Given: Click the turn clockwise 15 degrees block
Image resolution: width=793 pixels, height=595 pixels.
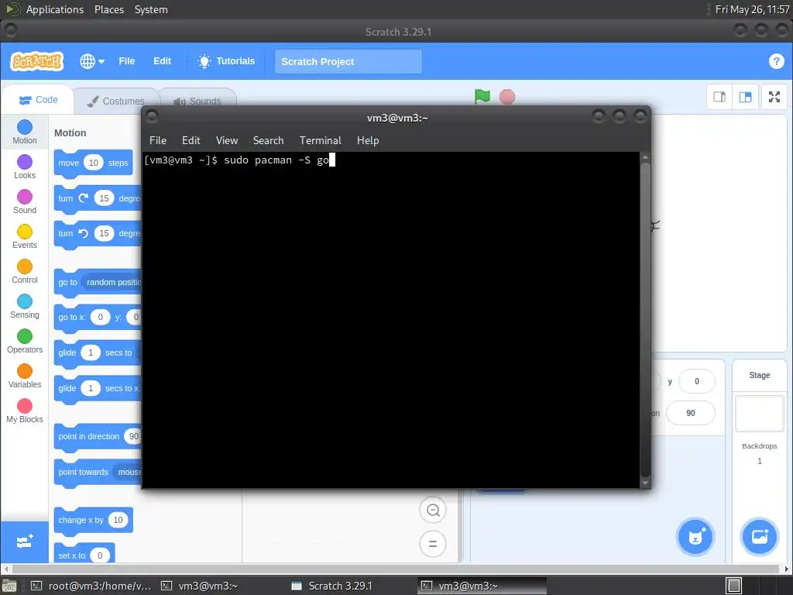Looking at the screenshot, I should click(98, 198).
